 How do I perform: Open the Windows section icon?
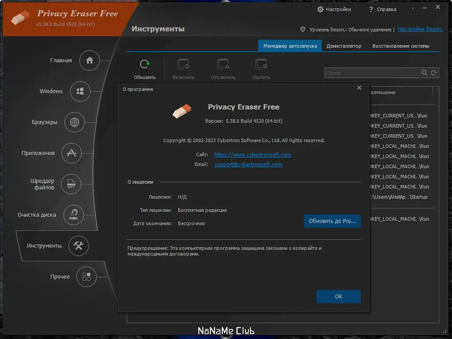[80, 91]
